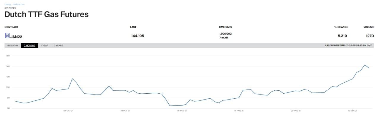
Task: Click the 160 y-axis label
Action: tap(8, 56)
